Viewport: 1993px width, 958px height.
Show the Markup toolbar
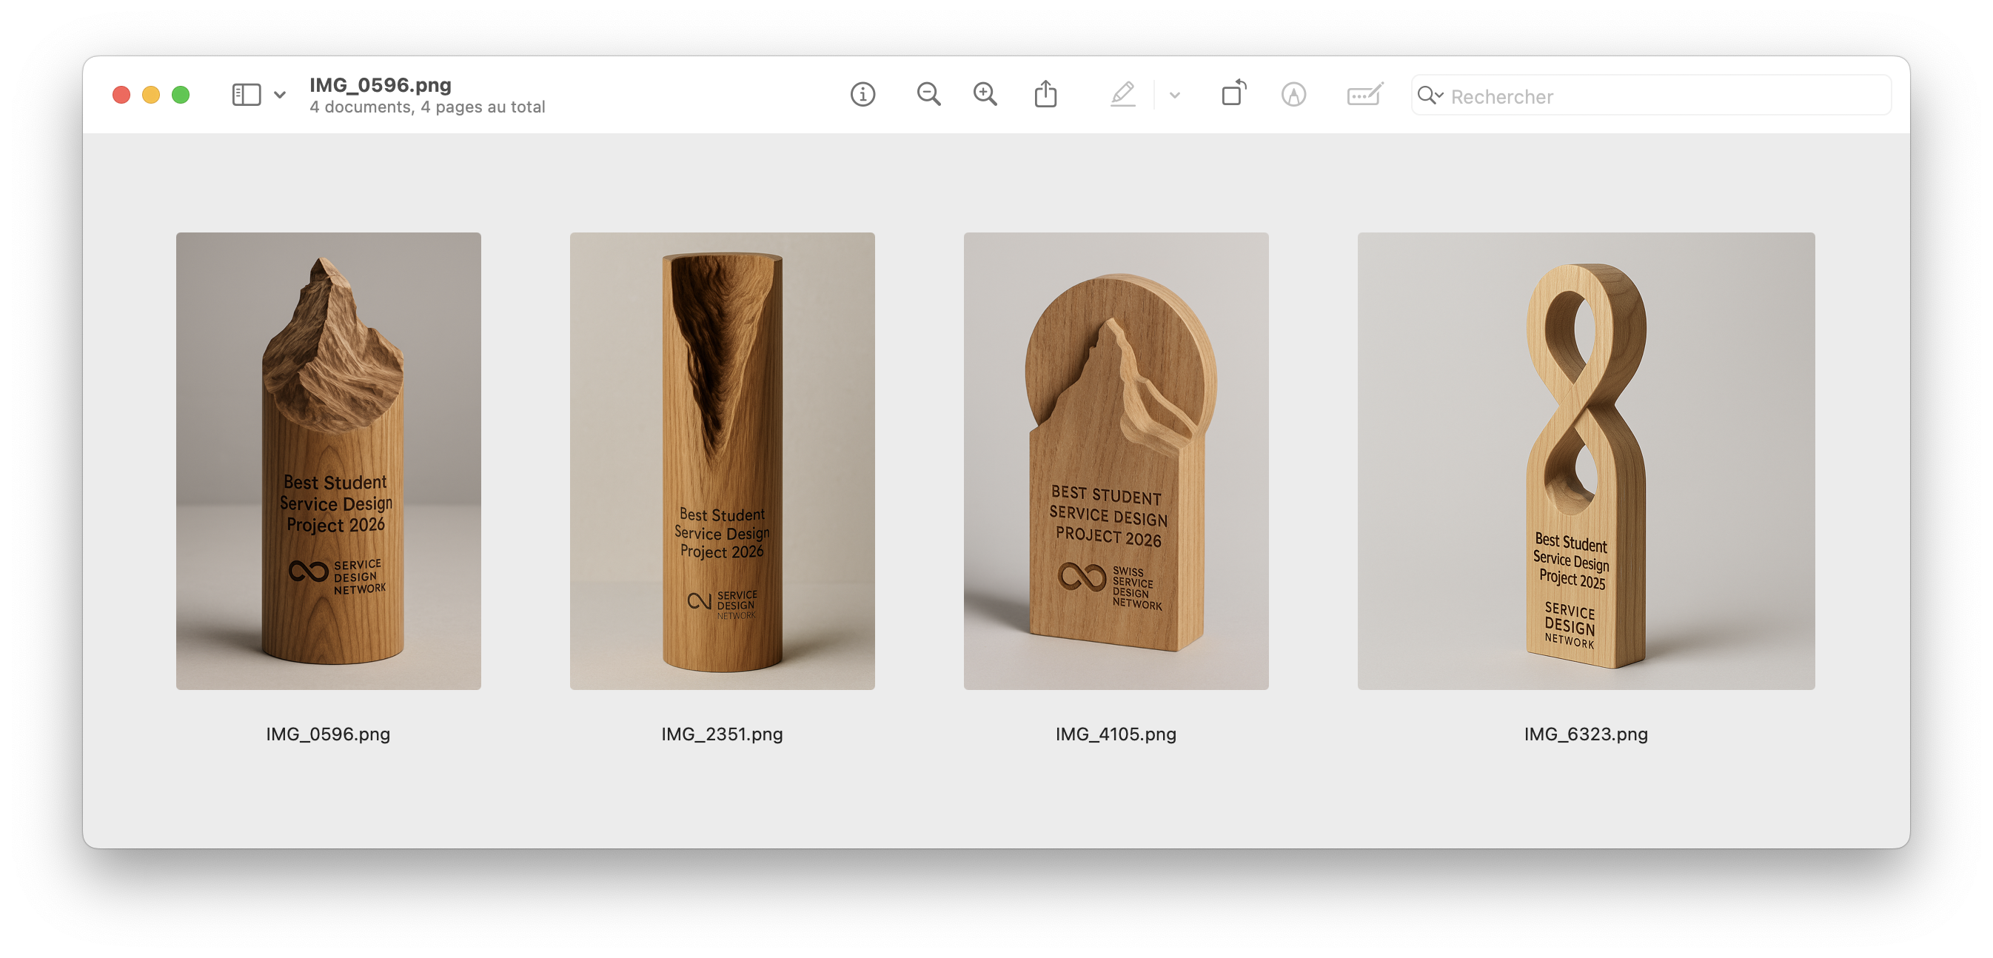1293,95
